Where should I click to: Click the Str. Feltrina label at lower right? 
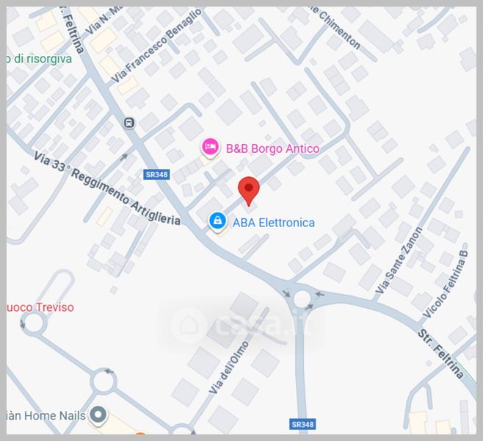point(441,354)
